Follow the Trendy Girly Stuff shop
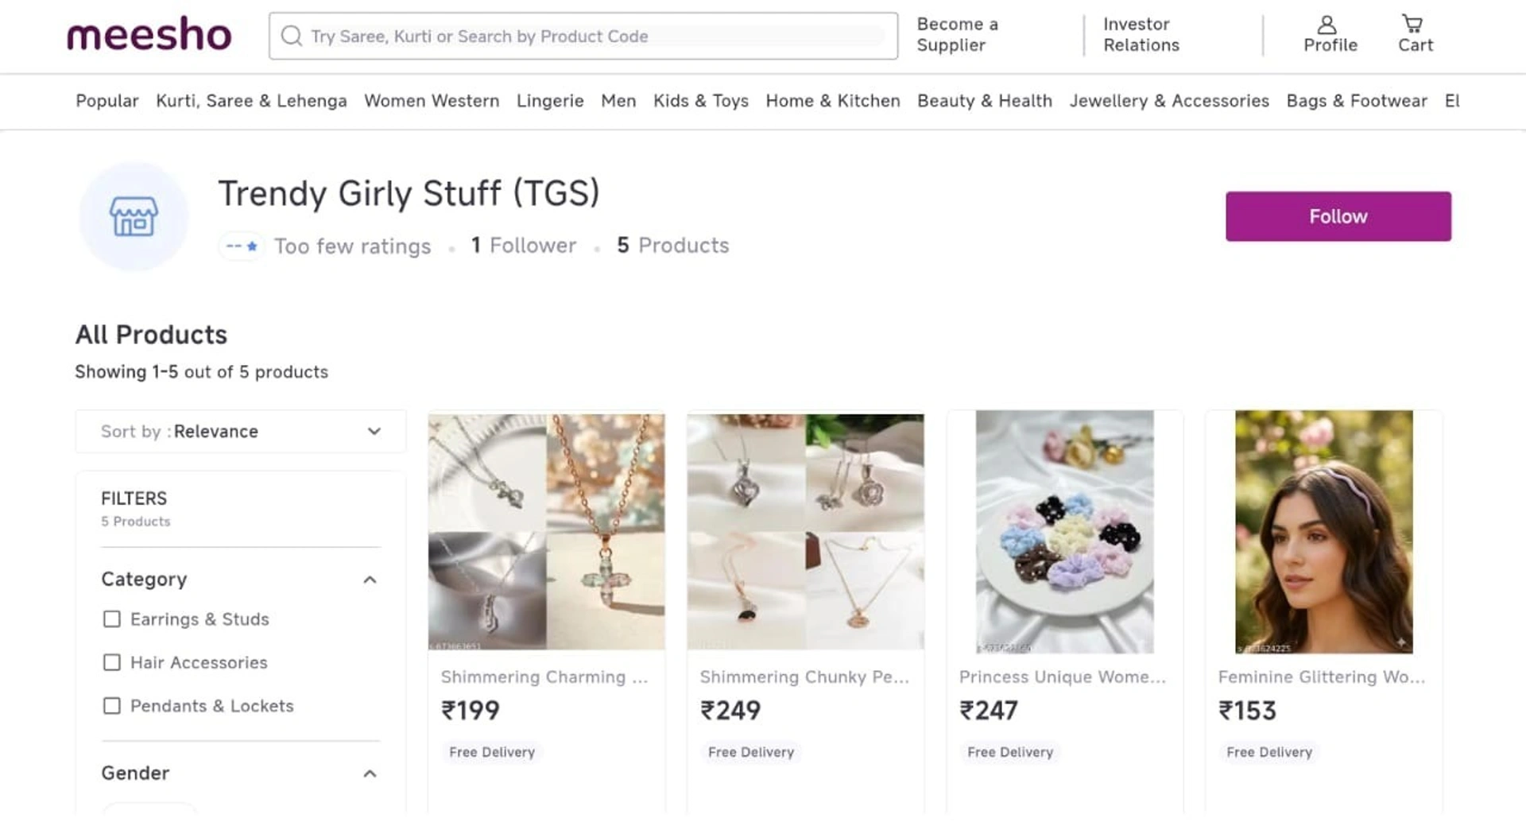Viewport: 1526px width, 822px height. click(x=1338, y=216)
